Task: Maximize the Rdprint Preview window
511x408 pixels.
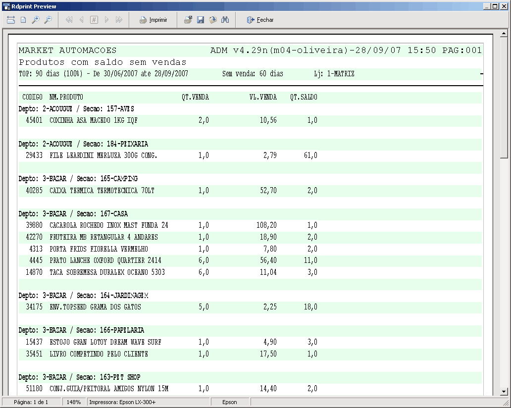Action: click(495, 6)
